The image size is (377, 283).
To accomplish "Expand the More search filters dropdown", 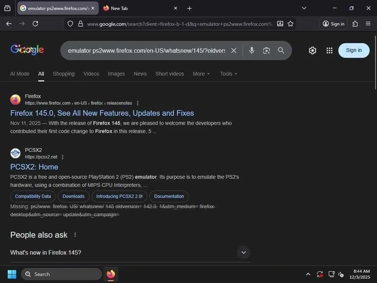I will point(201,74).
